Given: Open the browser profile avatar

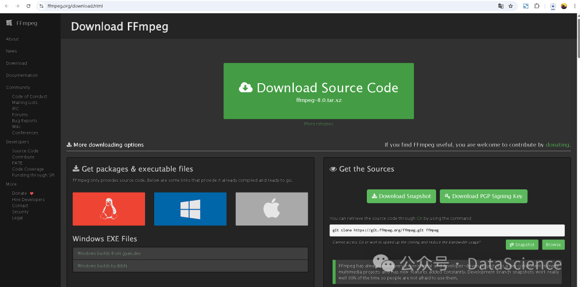Looking at the screenshot, I should [564, 6].
